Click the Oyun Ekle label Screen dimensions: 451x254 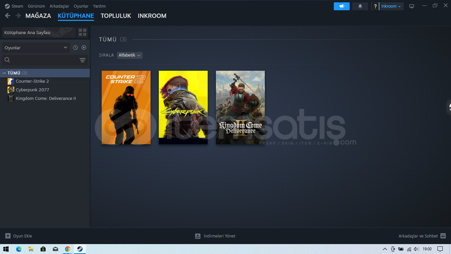point(22,236)
